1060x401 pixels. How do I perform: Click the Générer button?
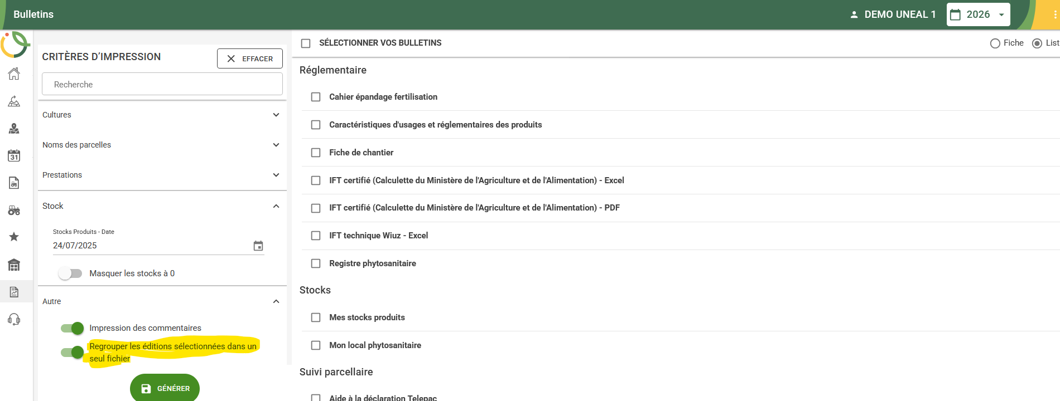tap(165, 388)
